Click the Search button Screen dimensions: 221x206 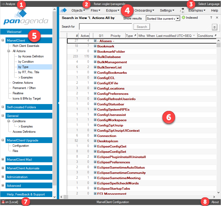pos(142,27)
